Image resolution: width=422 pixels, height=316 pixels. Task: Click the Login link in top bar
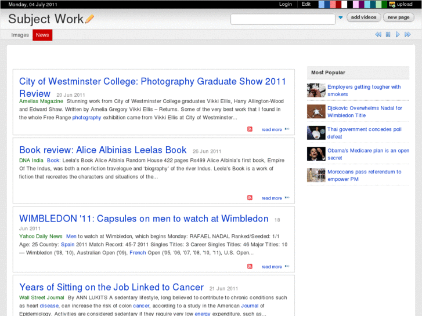pyautogui.click(x=285, y=4)
